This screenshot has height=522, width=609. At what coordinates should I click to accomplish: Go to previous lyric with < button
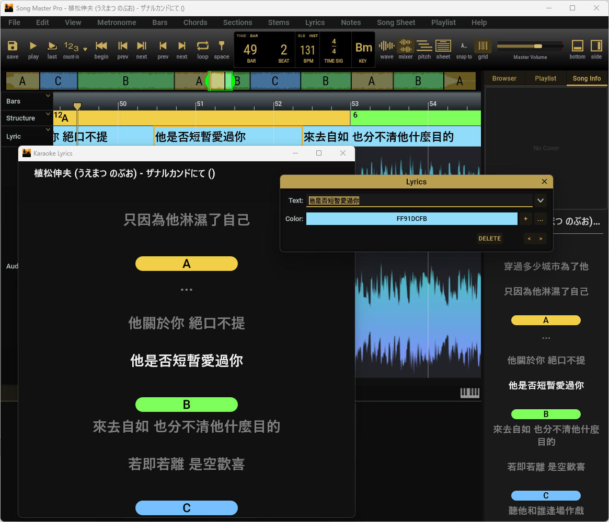pyautogui.click(x=529, y=239)
